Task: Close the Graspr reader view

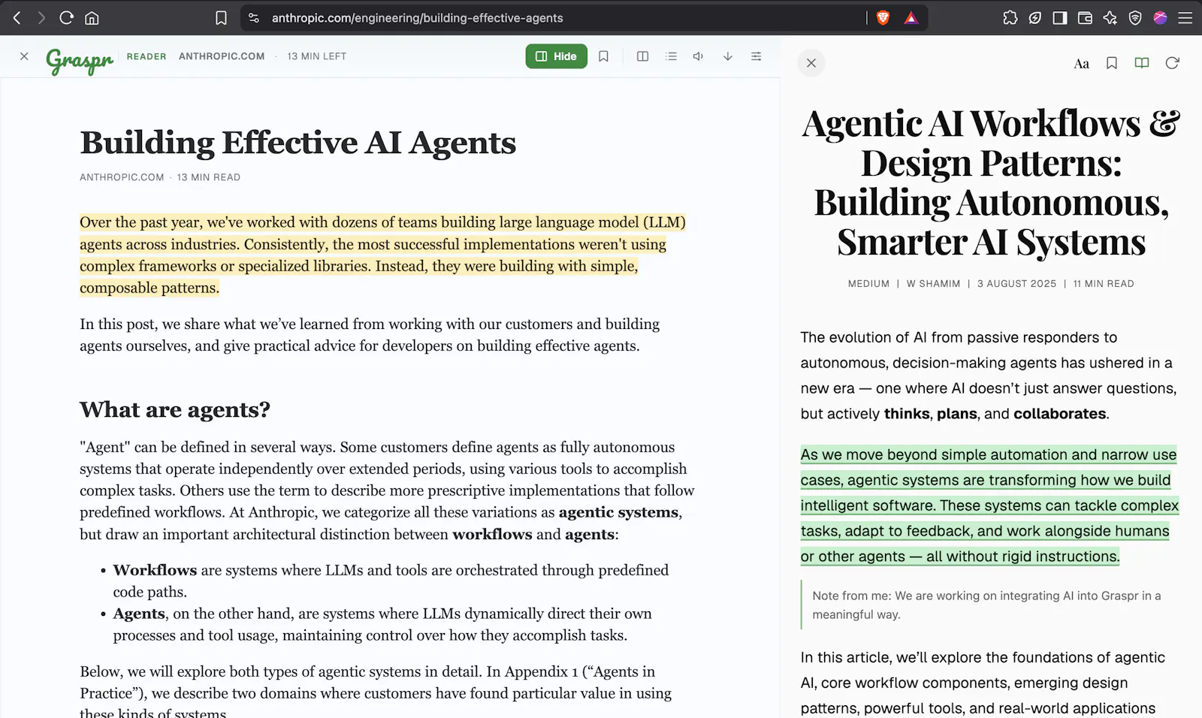Action: pos(24,56)
